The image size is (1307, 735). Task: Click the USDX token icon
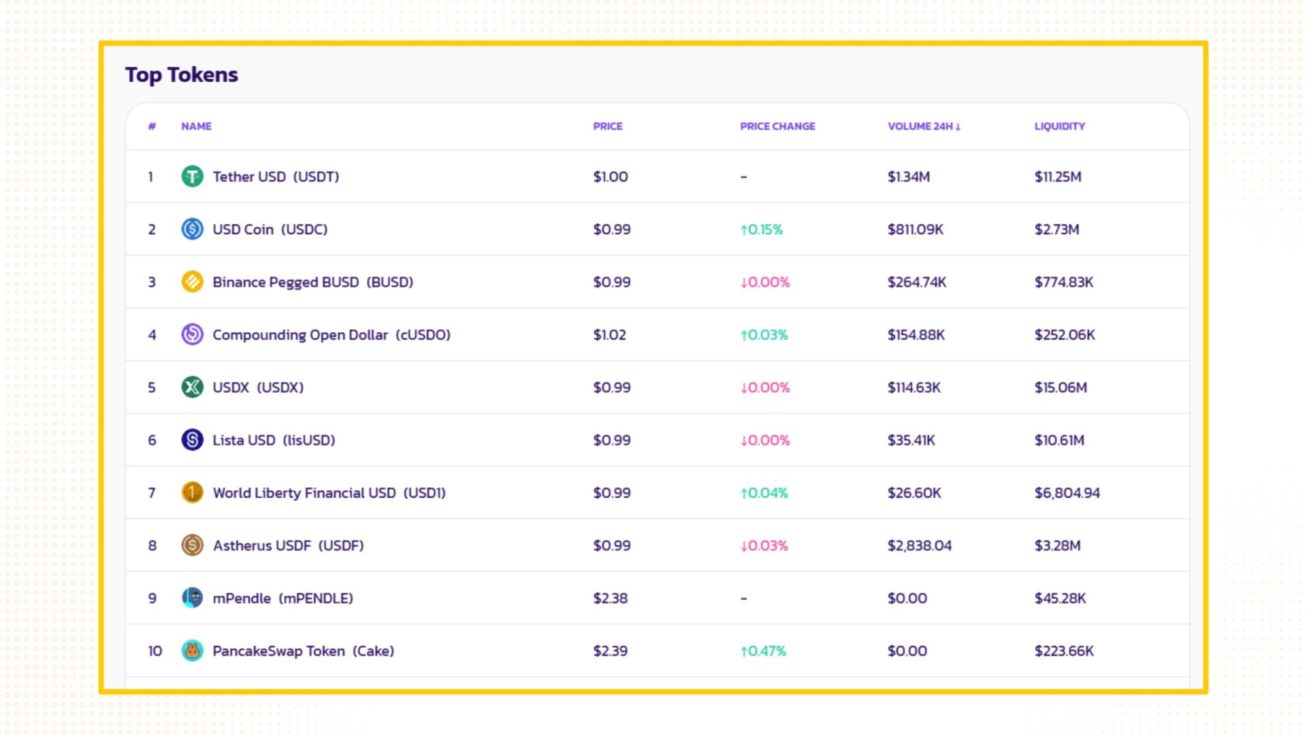coord(192,387)
